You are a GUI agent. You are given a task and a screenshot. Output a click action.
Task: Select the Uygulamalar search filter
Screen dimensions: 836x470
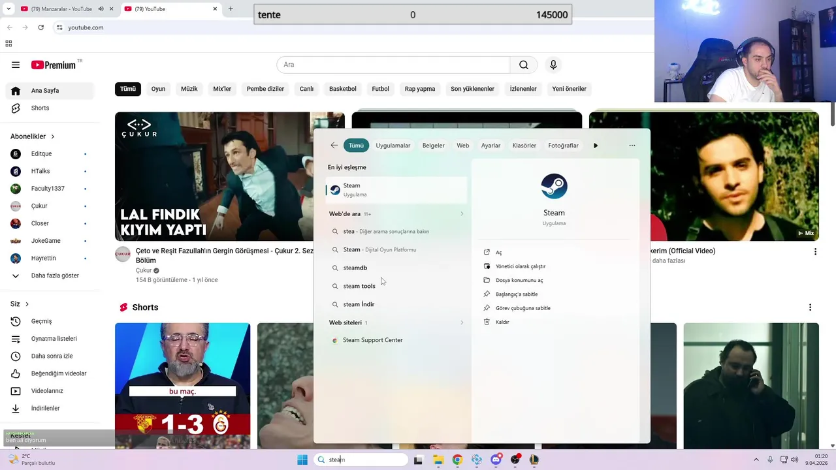pyautogui.click(x=393, y=146)
